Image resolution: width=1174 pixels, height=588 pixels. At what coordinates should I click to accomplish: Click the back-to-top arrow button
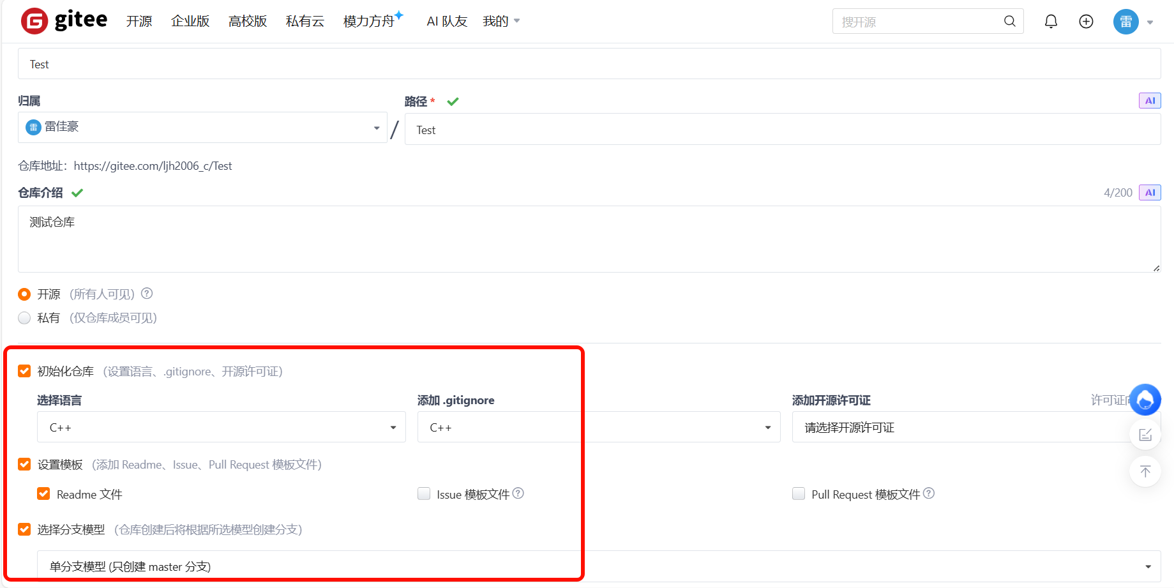pyautogui.click(x=1145, y=471)
